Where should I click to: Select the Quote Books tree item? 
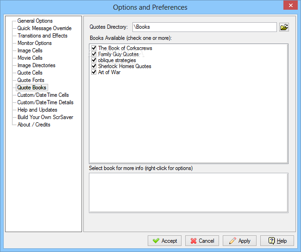31,88
